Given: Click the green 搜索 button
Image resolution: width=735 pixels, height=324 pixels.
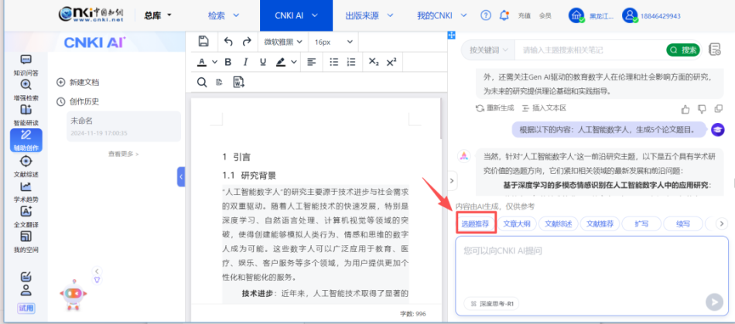Looking at the screenshot, I should point(683,50).
